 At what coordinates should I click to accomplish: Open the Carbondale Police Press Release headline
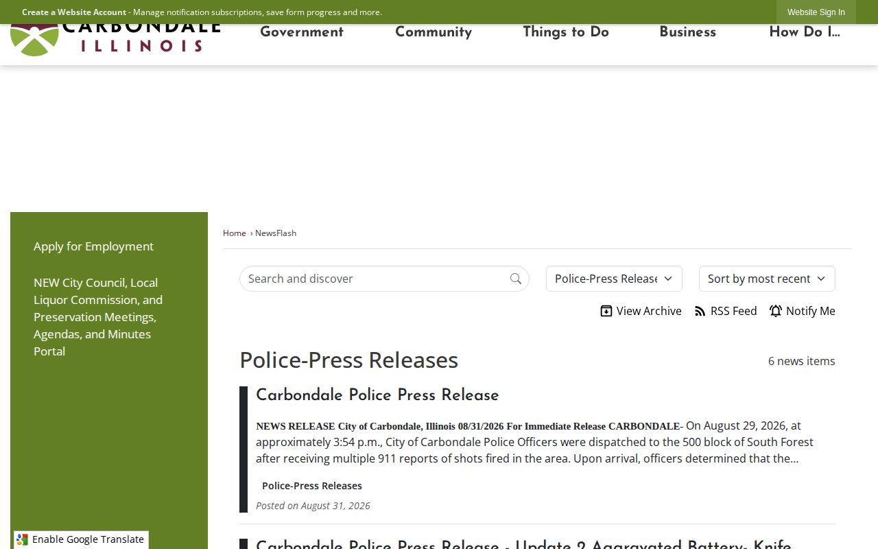pyautogui.click(x=377, y=396)
